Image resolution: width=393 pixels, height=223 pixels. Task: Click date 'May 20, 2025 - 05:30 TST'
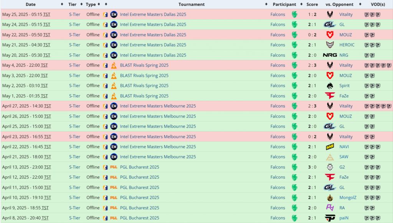tap(26, 55)
